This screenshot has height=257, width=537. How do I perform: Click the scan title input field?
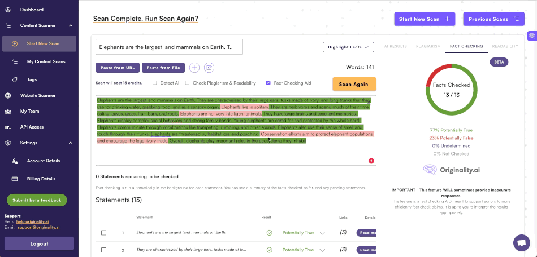click(169, 47)
